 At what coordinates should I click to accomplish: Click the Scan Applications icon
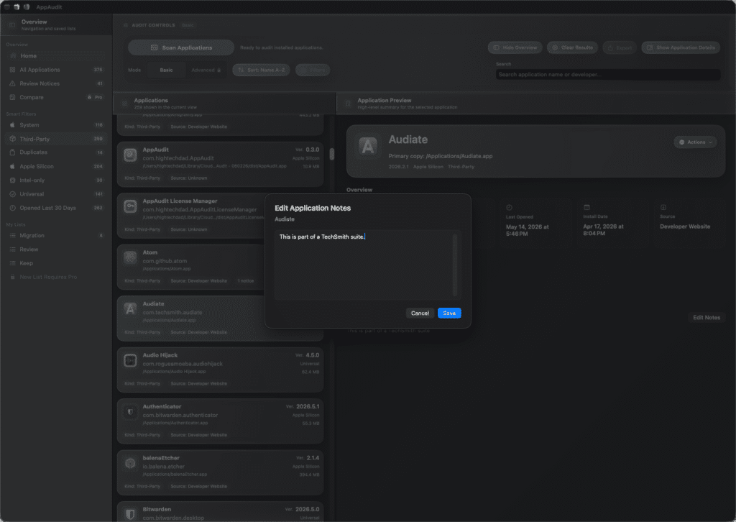pos(154,47)
